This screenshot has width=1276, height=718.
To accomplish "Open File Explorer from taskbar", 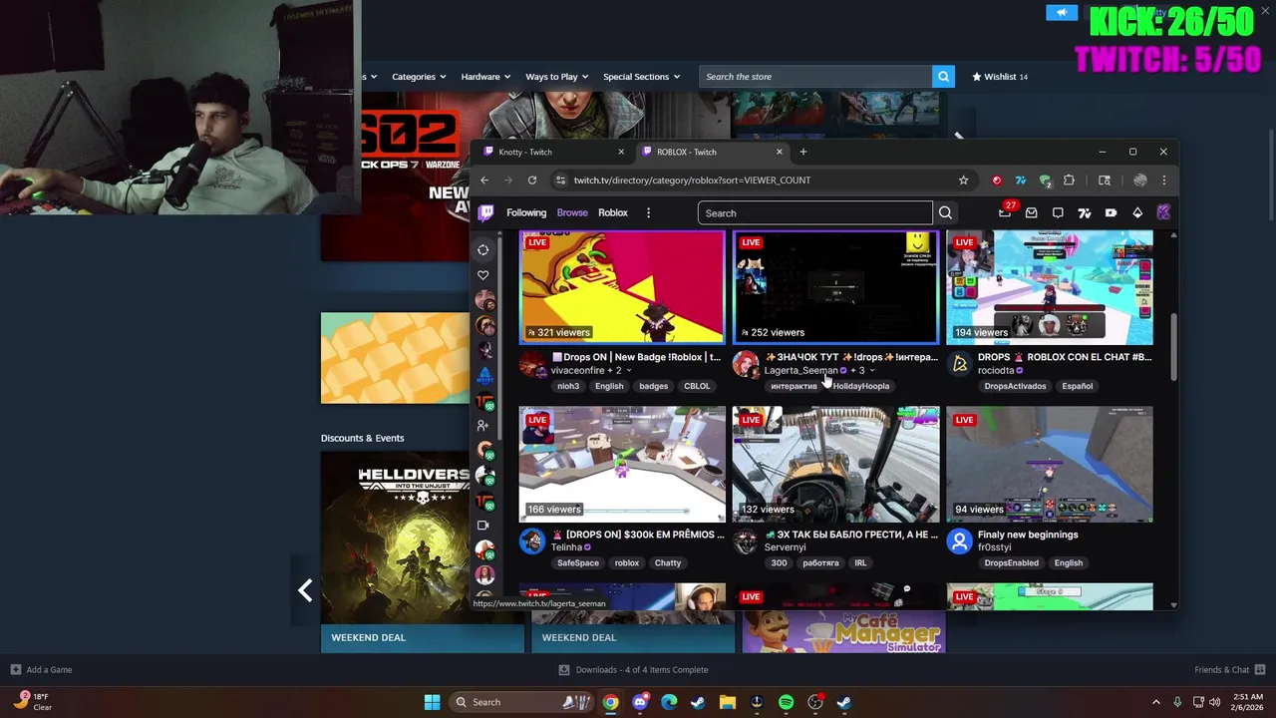I will (728, 702).
